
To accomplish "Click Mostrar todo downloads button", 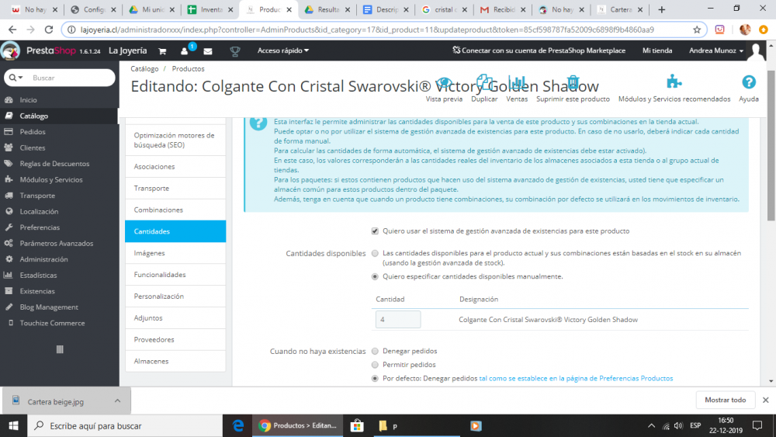I will tap(725, 400).
